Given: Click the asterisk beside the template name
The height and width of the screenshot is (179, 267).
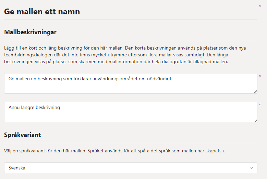Looking at the screenshot, I should click(260, 6).
